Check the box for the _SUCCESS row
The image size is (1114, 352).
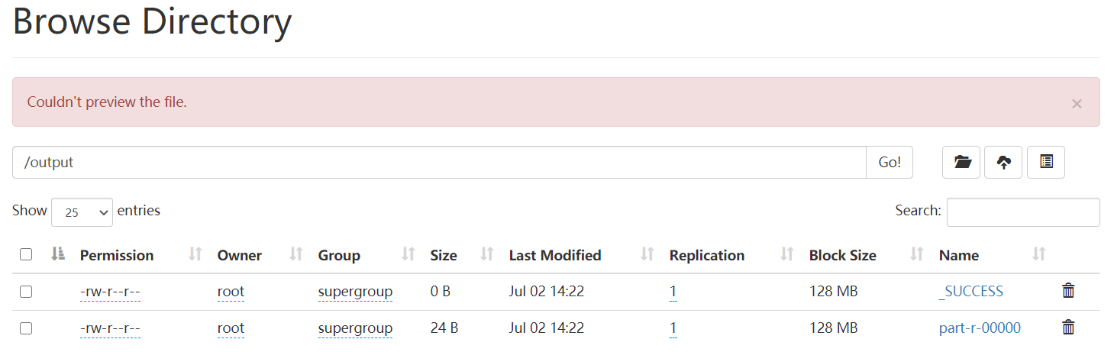pos(26,292)
